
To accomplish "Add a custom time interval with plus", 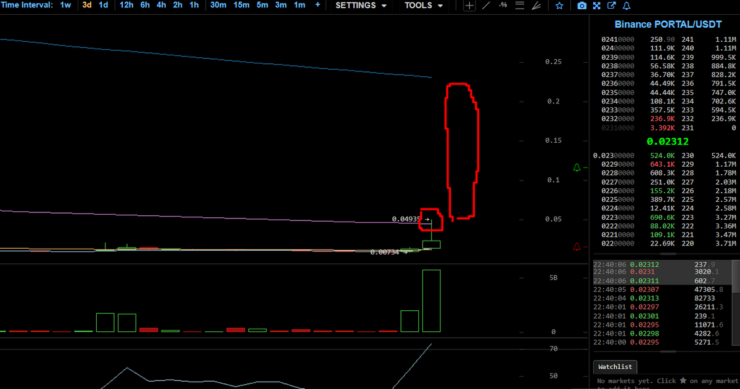I will click(x=318, y=5).
